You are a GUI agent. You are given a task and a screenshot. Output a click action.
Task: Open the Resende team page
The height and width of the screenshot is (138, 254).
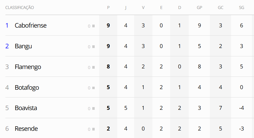tap(26, 129)
